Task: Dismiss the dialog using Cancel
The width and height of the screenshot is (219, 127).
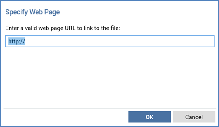Action: coord(194,117)
